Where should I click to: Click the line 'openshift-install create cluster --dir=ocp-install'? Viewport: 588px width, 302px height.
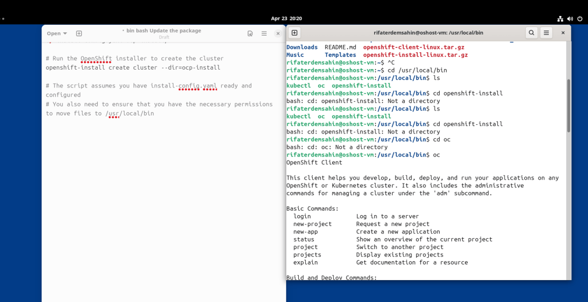[x=133, y=67]
